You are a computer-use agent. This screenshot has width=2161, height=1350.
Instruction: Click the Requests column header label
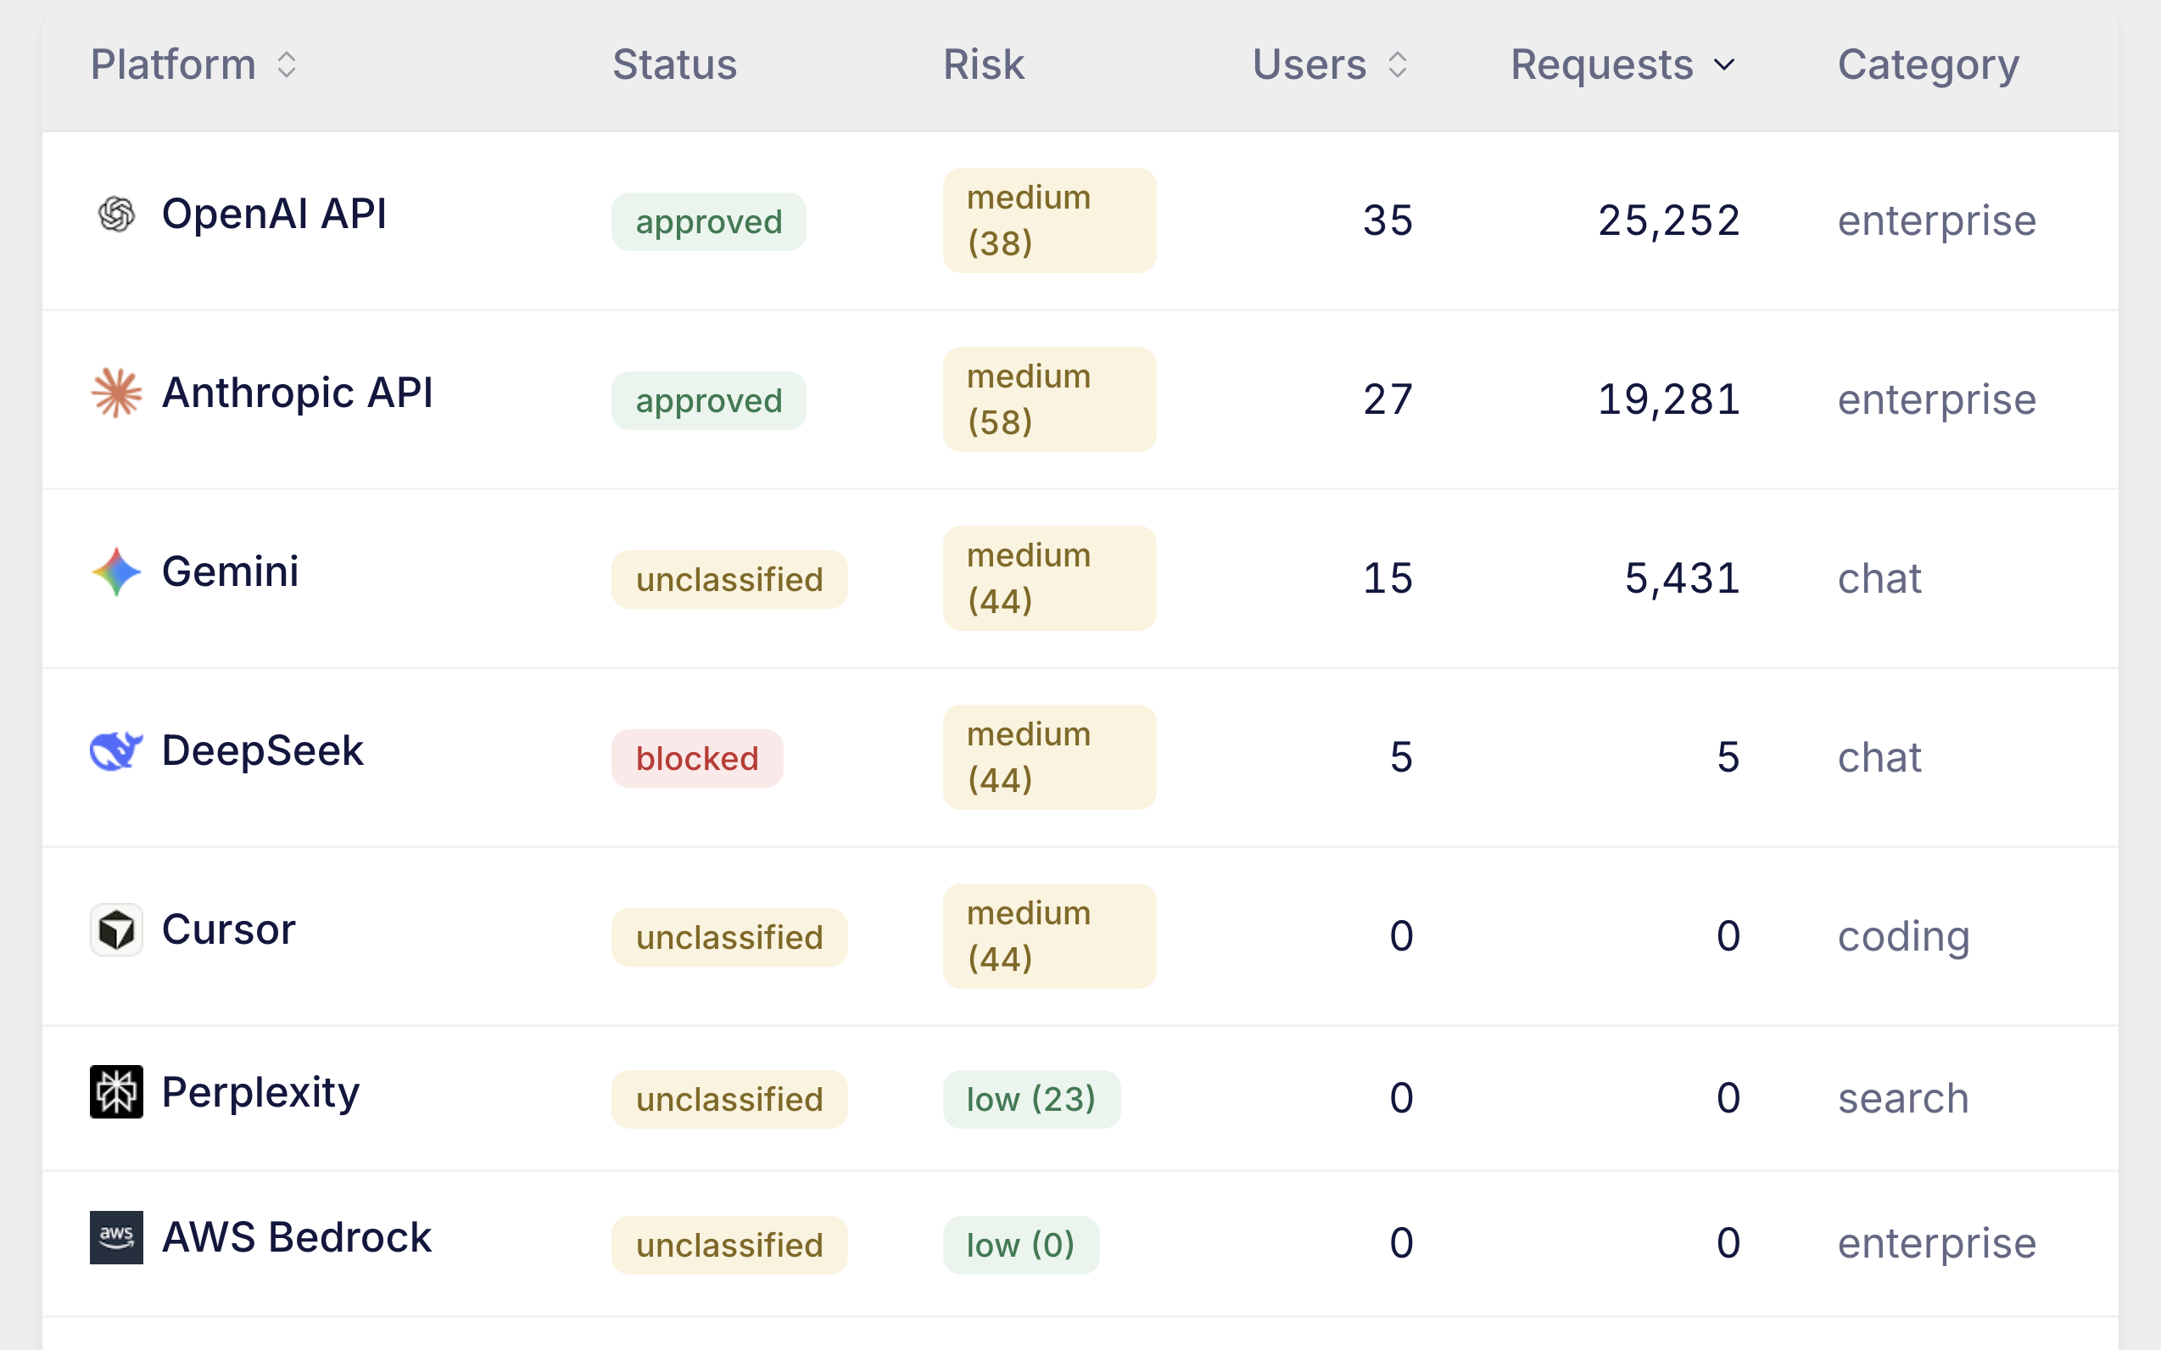pos(1602,64)
